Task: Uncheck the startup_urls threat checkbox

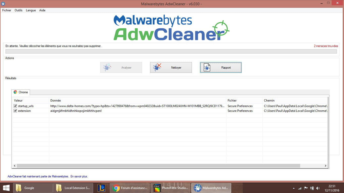Action: tap(15, 106)
